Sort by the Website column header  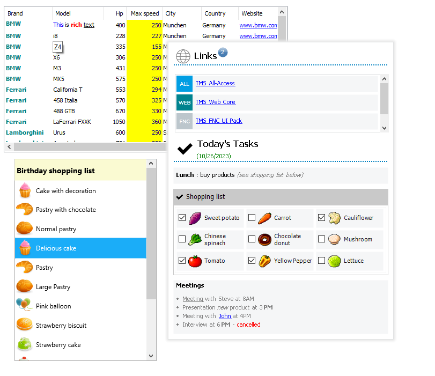[x=258, y=13]
